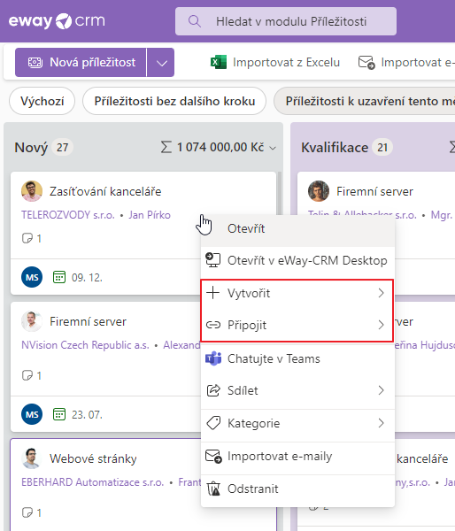Open the TELEROZVODY s.r.o. company link
Image resolution: width=455 pixels, height=531 pixels.
tap(68, 215)
